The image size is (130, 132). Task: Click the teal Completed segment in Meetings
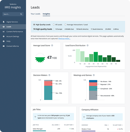pos(93,88)
